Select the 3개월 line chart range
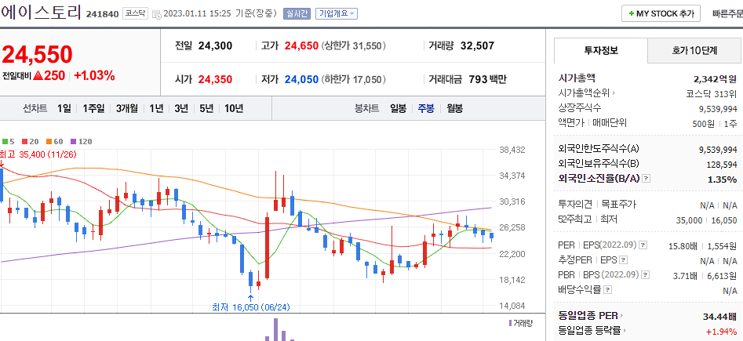This screenshot has width=743, height=341. pos(127,108)
